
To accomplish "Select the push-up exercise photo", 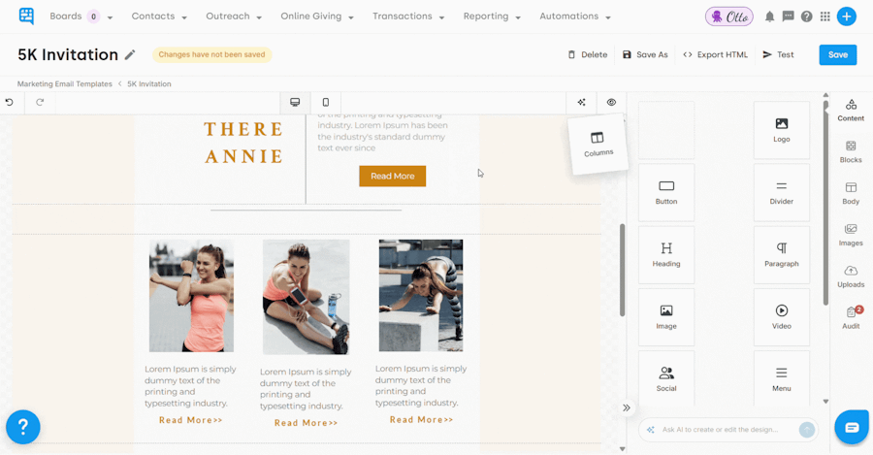I will click(421, 296).
